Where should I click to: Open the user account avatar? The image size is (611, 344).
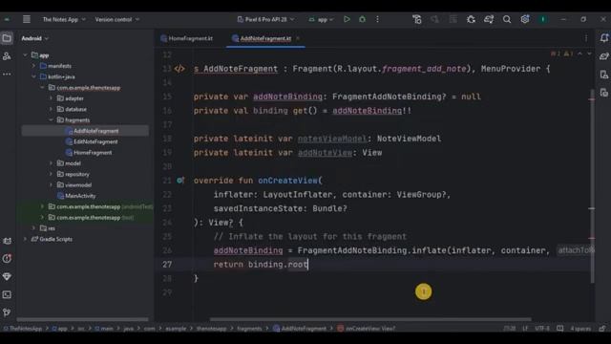(x=543, y=19)
